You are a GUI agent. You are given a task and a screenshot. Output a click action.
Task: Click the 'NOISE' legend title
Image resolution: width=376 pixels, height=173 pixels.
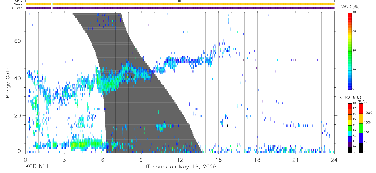[x=362, y=101]
